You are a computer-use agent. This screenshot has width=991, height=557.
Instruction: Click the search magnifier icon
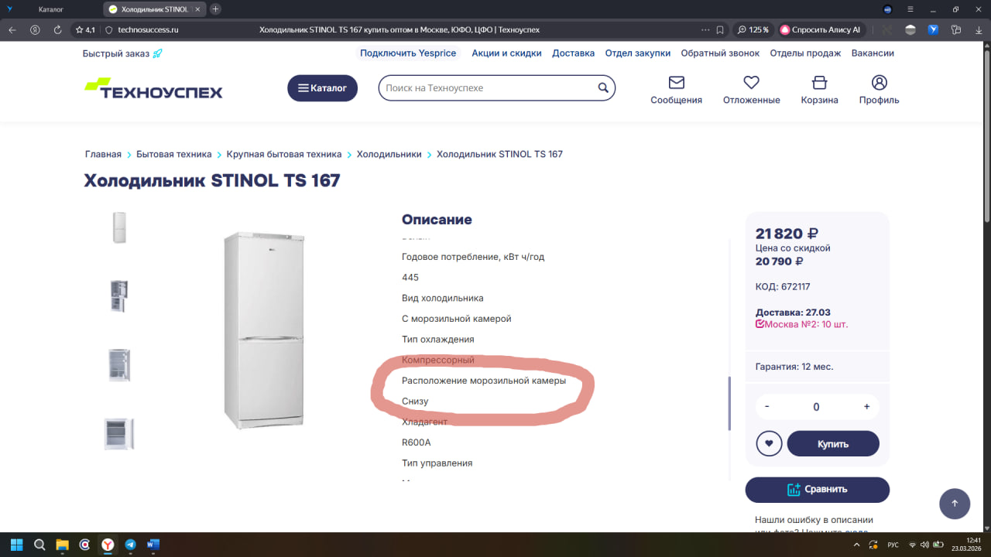(x=603, y=88)
